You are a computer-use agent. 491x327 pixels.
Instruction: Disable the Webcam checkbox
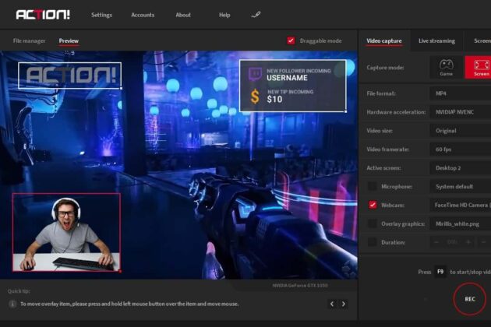click(x=373, y=205)
